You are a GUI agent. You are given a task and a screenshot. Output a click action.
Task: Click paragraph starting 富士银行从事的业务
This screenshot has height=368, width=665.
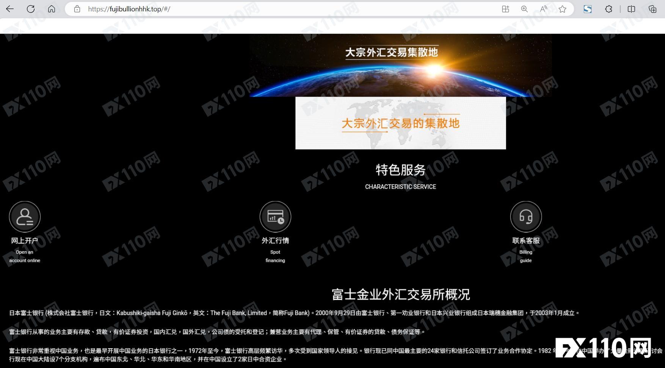[217, 332]
